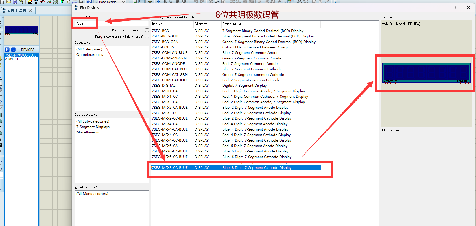Select (All Sub-categories) entry
This screenshot has width=476, height=226.
93,121
